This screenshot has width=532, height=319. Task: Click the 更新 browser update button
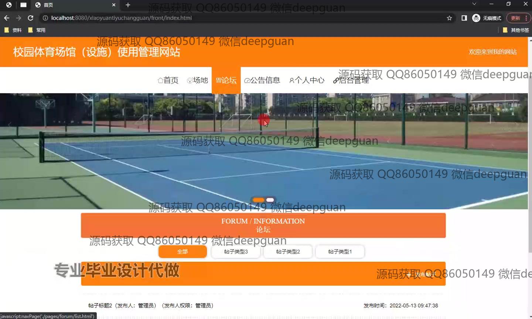[515, 18]
